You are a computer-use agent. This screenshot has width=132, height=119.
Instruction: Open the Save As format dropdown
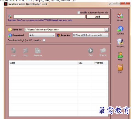(x=91, y=35)
